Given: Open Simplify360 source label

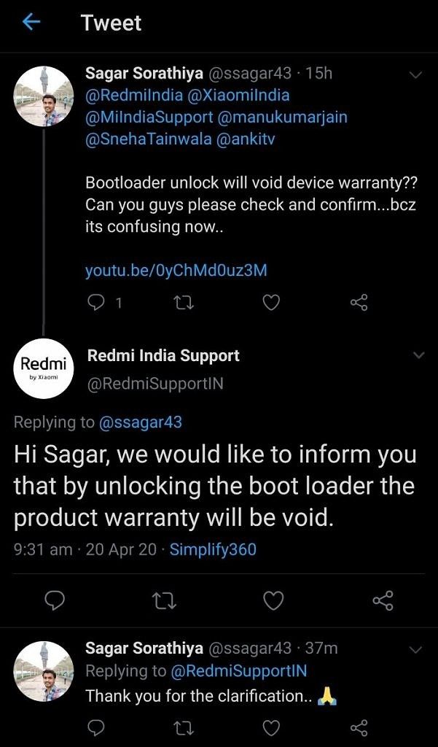Looking at the screenshot, I should click(x=213, y=549).
